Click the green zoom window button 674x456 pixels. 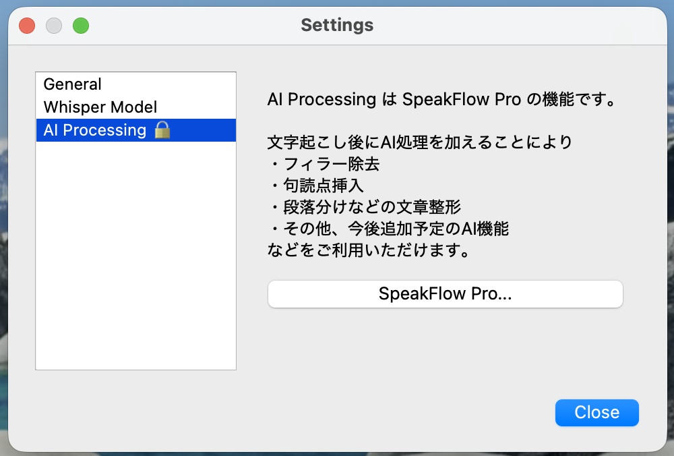point(81,26)
